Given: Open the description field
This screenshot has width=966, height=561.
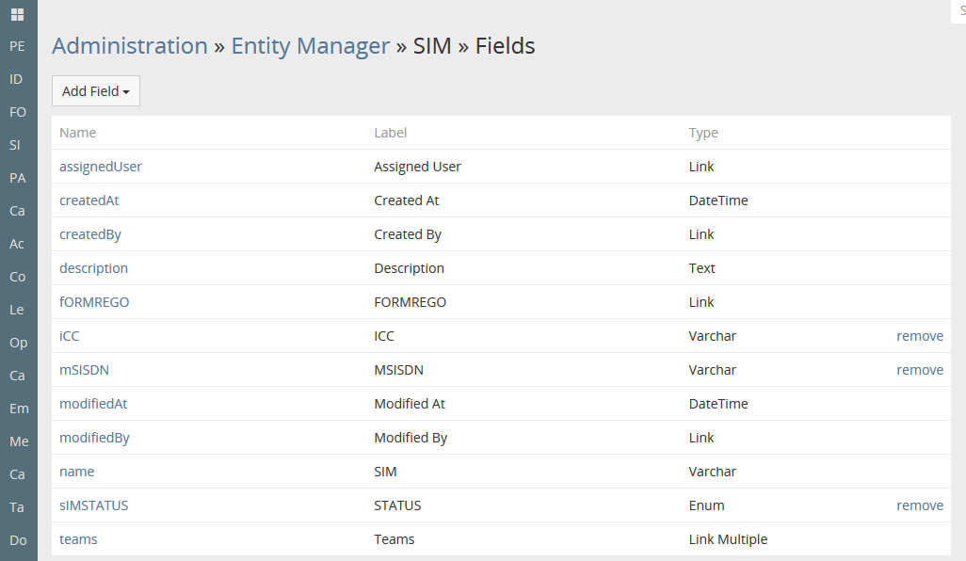Looking at the screenshot, I should tap(93, 268).
